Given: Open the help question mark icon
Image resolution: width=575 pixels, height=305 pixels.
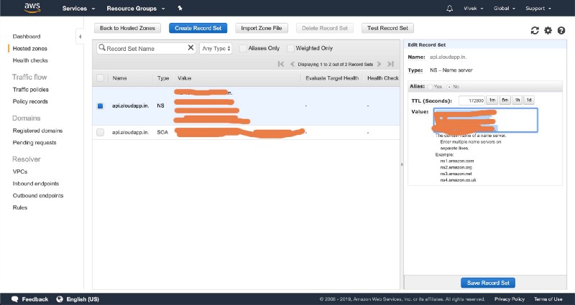Looking at the screenshot, I should click(561, 31).
